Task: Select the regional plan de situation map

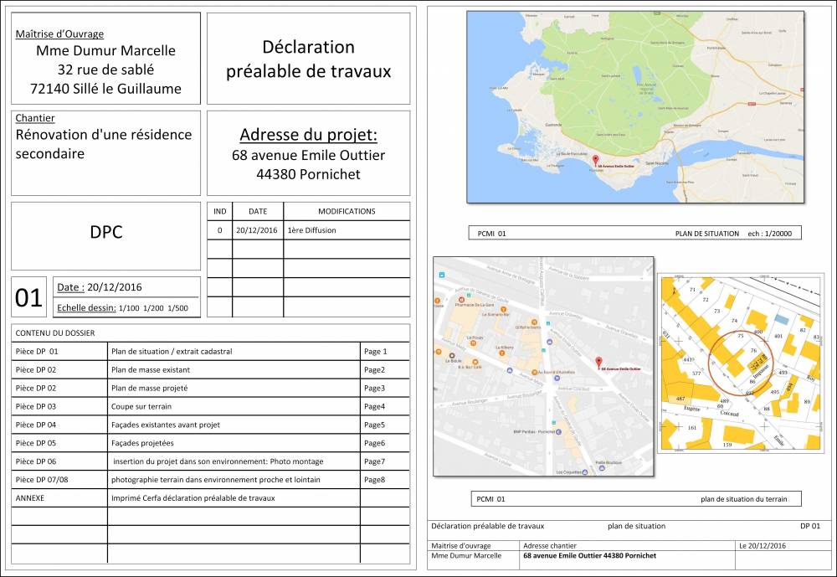Action: (x=635, y=107)
